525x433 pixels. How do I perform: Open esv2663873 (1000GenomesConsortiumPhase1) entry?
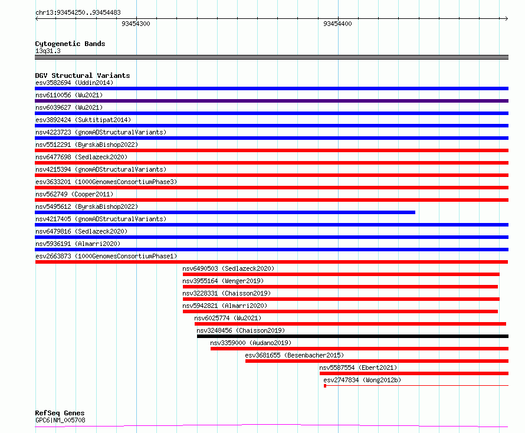106,256
